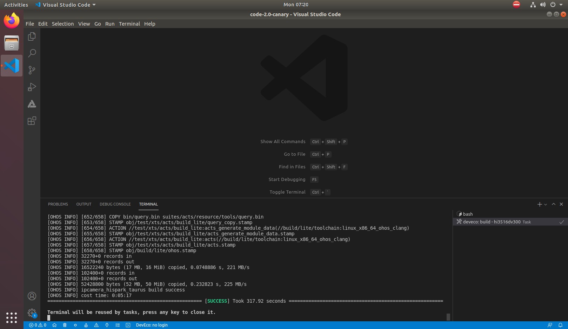Maximize the panel size with up chevron

(554, 204)
